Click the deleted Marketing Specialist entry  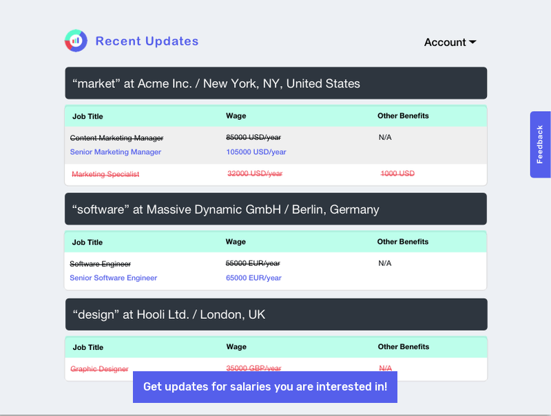(105, 174)
